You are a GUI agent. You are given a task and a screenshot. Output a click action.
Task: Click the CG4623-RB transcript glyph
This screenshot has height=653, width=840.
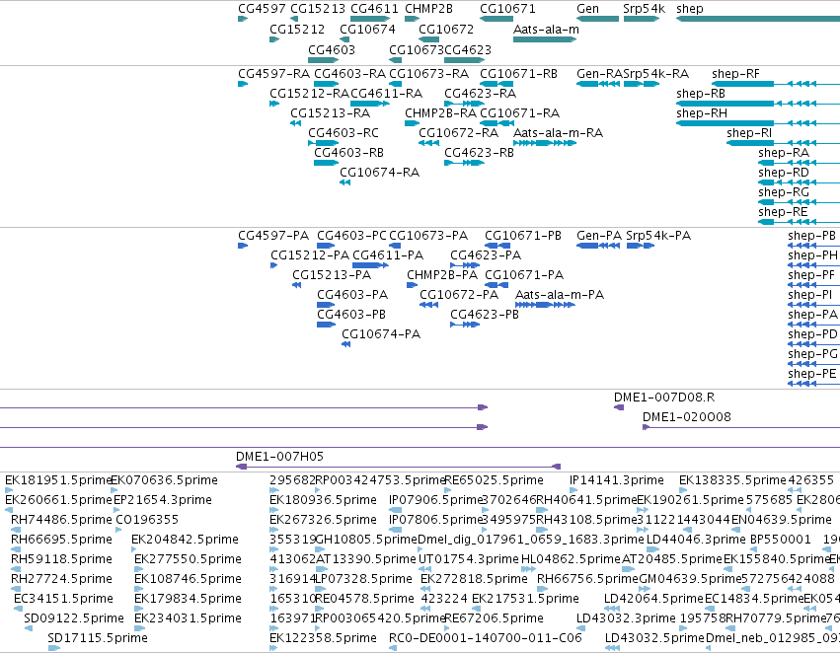click(464, 163)
